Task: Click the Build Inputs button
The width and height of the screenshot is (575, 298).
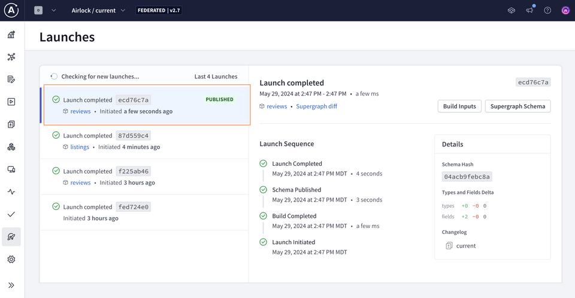Action: coord(459,107)
